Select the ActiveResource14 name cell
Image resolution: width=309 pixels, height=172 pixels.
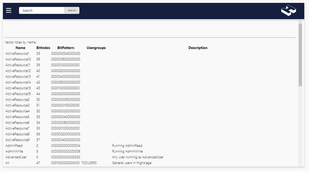(x=18, y=82)
